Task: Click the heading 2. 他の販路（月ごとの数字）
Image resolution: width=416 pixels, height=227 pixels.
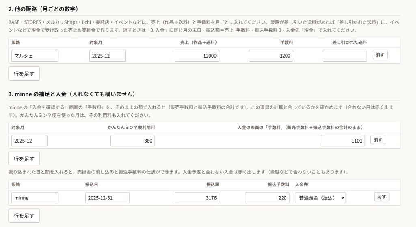Action: point(44,9)
